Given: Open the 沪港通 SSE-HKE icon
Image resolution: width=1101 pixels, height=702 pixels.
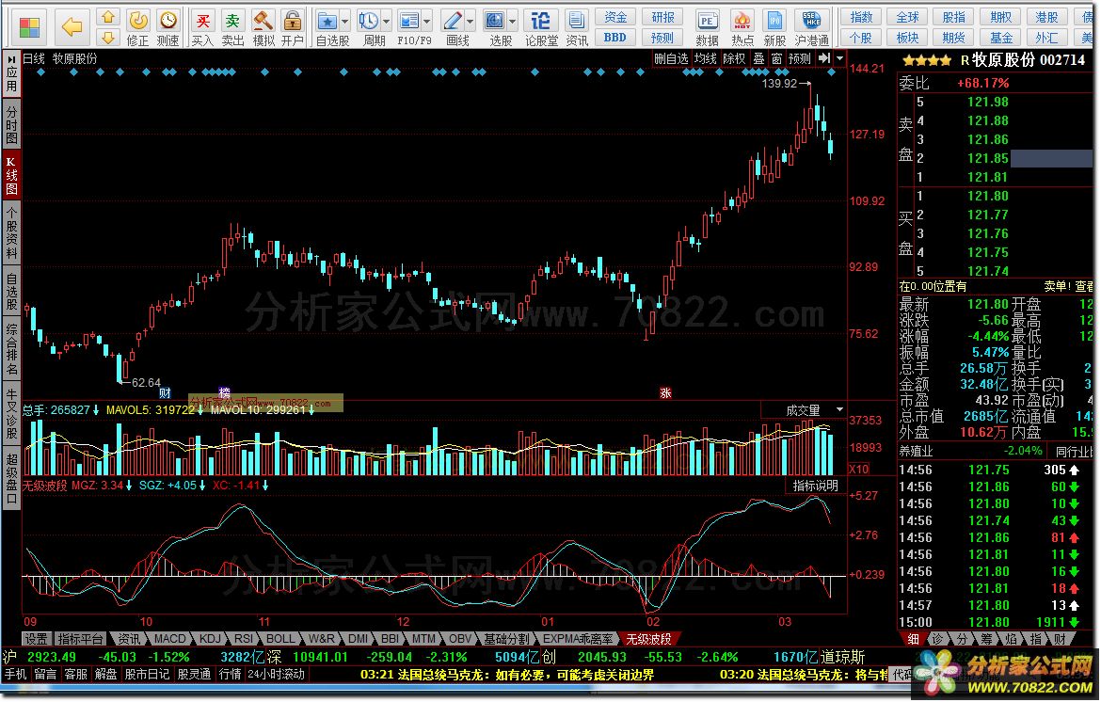Looking at the screenshot, I should (812, 28).
